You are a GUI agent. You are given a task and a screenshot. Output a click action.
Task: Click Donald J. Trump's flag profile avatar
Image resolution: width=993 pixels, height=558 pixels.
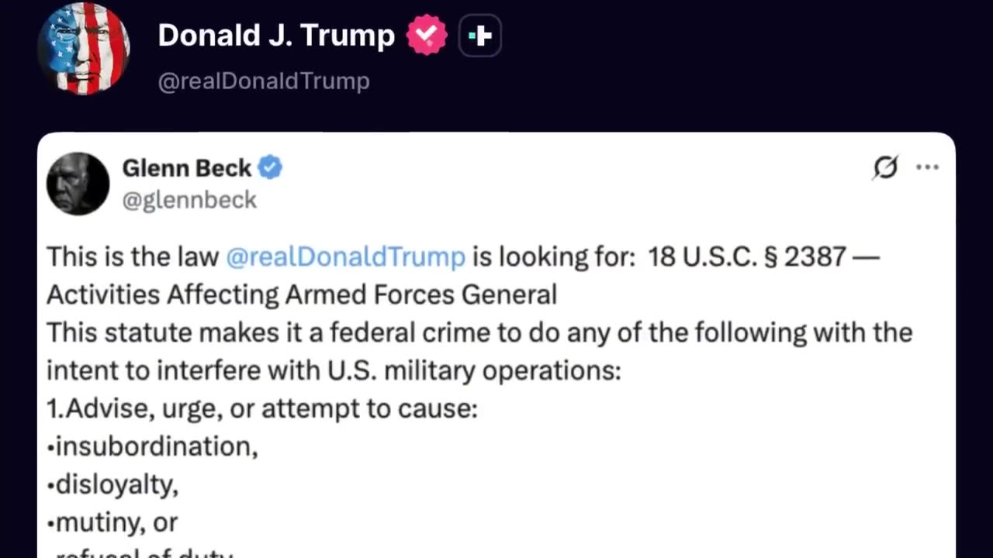tap(84, 49)
